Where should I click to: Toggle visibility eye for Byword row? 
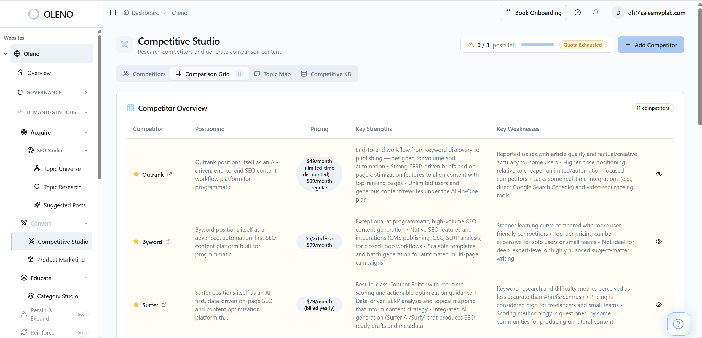pos(659,242)
